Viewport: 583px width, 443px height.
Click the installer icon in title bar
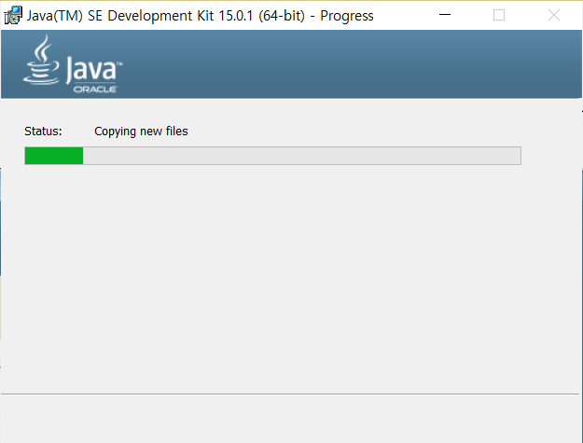pos(13,15)
